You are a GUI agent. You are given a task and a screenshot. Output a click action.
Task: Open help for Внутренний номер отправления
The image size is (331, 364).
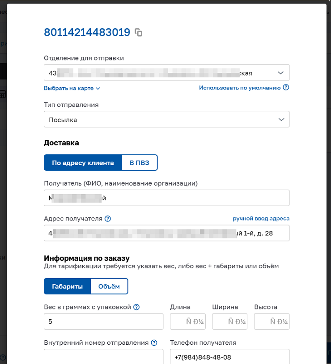click(x=154, y=343)
